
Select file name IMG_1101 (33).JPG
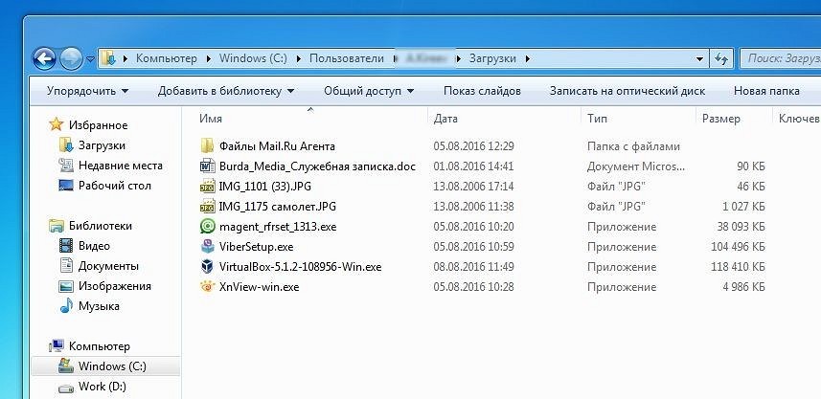click(265, 187)
